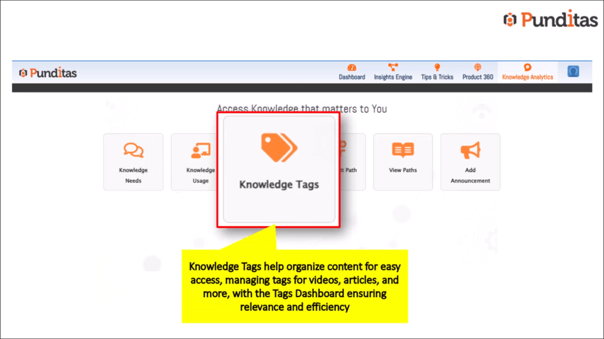Click the Dashboard gauge icon
Viewport: 604px width, 339px height.
[352, 68]
